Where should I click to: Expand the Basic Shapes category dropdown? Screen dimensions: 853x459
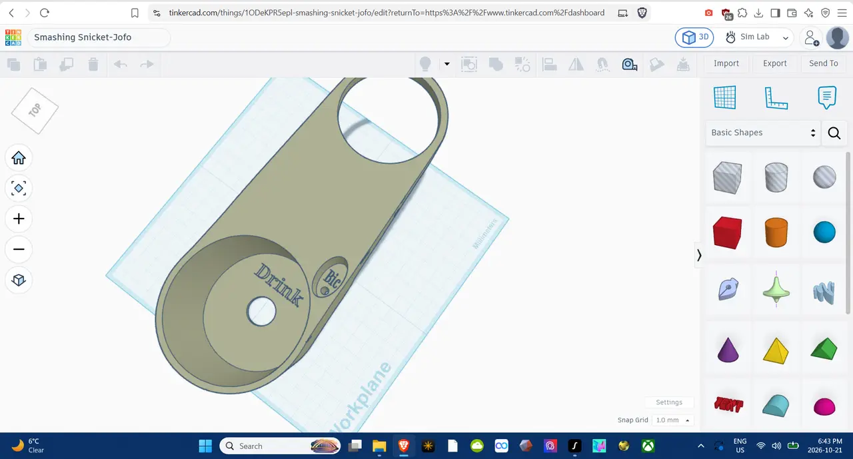[763, 133]
